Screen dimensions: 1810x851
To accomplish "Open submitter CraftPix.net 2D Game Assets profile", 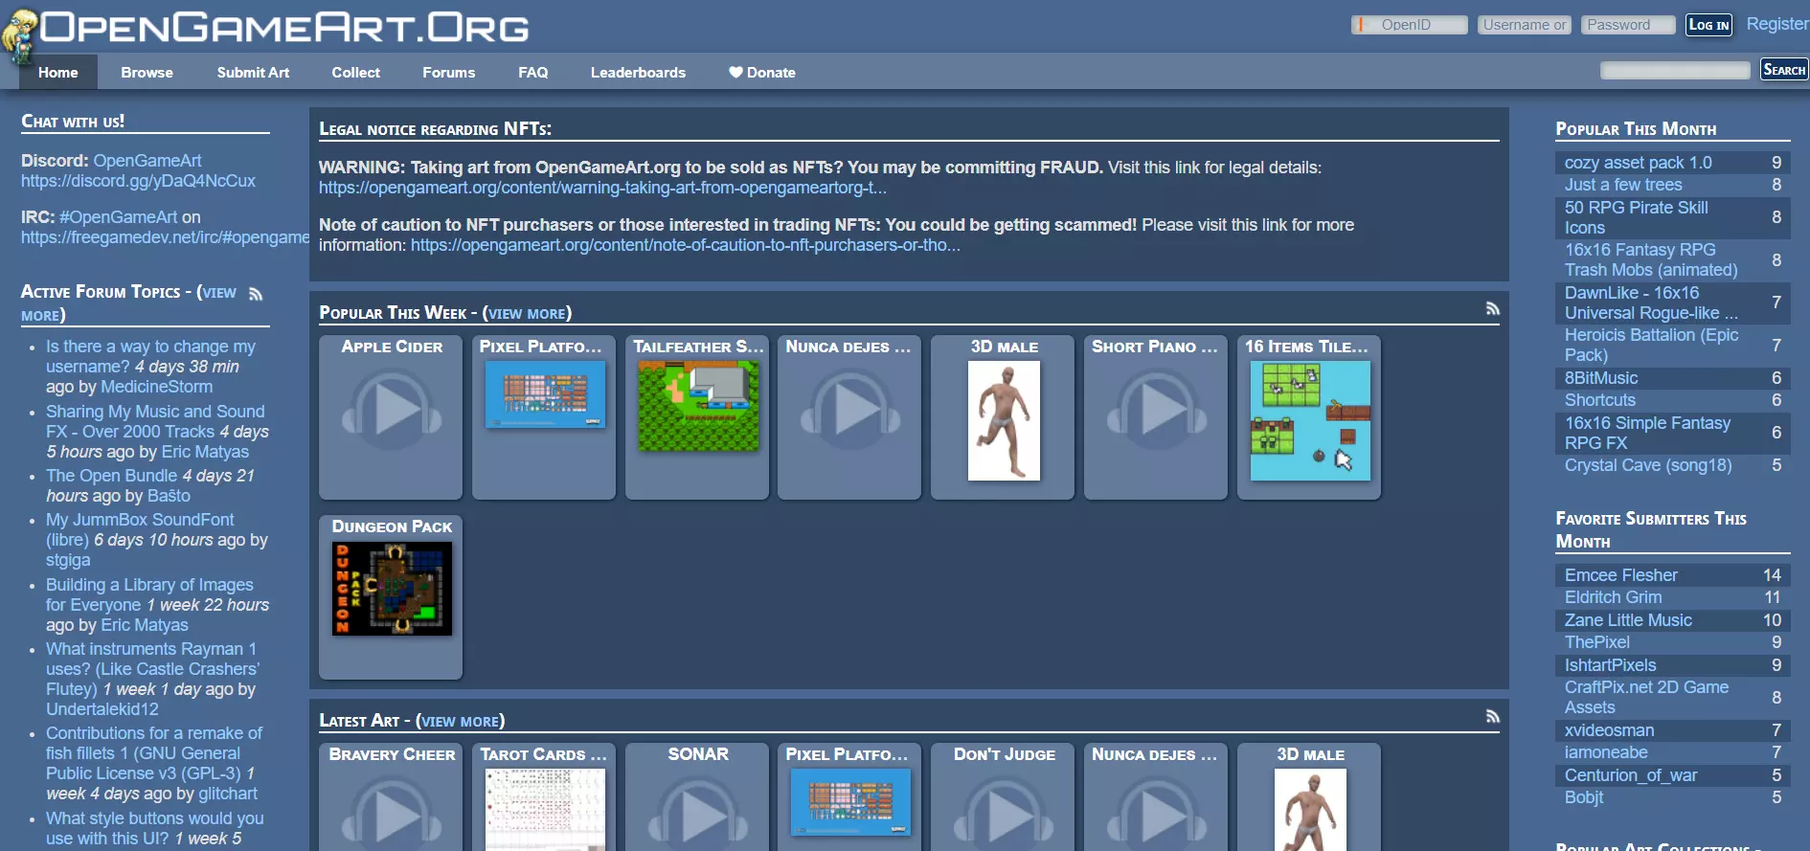I will point(1647,697).
